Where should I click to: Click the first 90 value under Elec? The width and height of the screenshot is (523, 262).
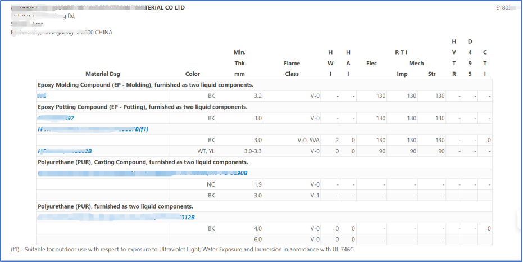click(x=371, y=151)
